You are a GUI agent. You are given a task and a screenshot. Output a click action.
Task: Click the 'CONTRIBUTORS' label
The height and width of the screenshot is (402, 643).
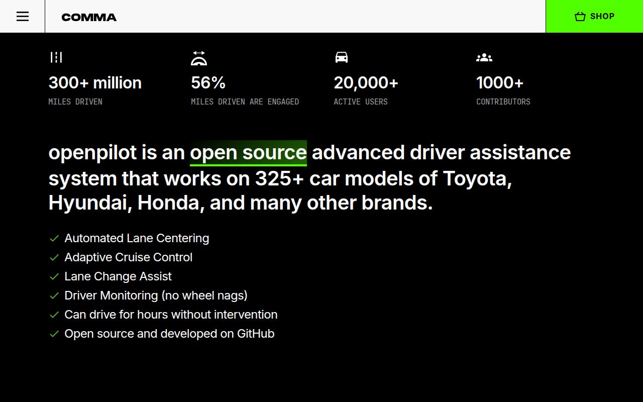[x=503, y=102]
